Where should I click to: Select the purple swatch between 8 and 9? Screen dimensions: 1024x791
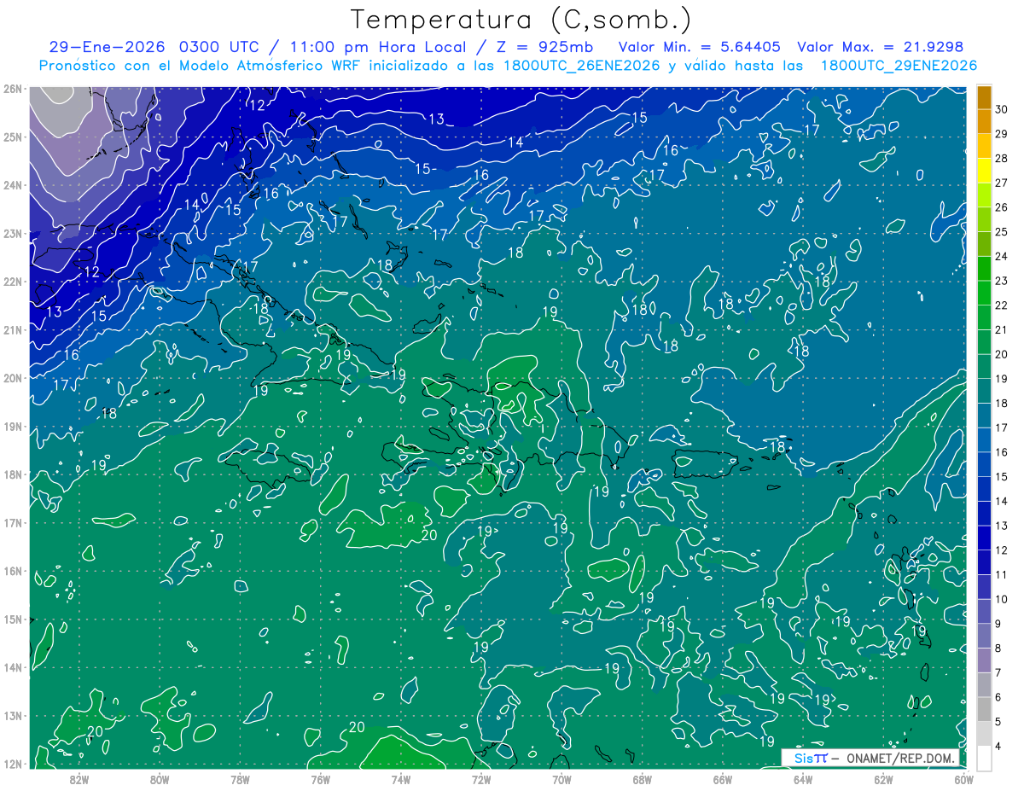tap(984, 636)
